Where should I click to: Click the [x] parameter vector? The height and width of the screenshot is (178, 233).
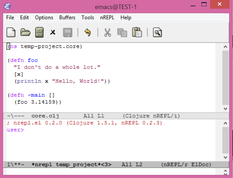click(19, 74)
